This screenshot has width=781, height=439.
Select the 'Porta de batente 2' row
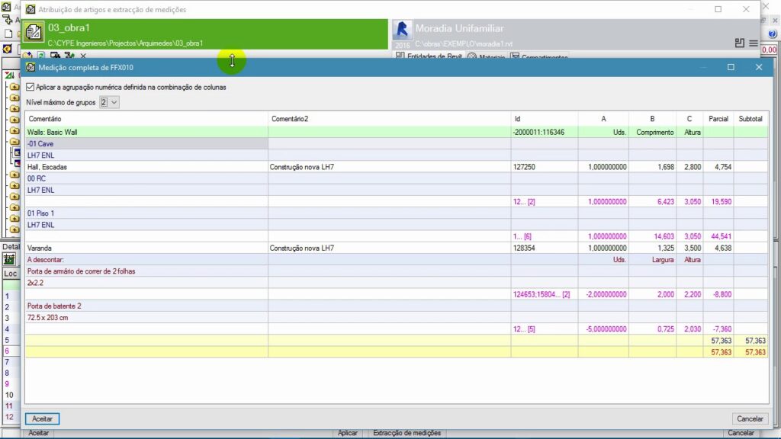[145, 306]
